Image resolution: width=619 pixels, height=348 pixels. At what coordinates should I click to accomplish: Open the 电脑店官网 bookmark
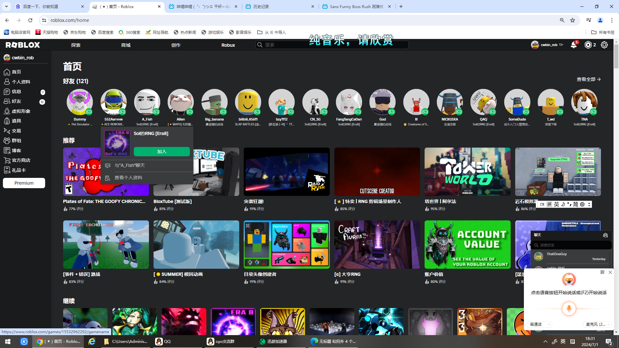pyautogui.click(x=17, y=32)
